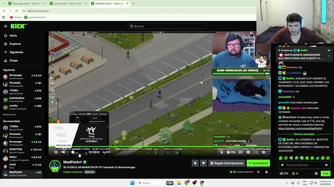The image size is (334, 187).
Task: Open losfutbolitos channel in sidebar
Action: (x=22, y=99)
